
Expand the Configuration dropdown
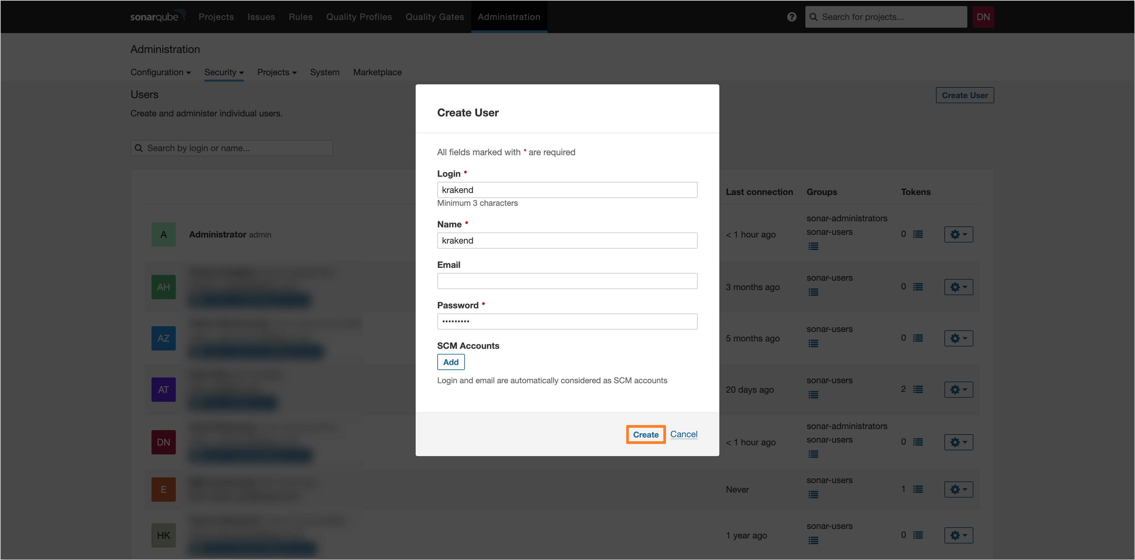coord(160,72)
